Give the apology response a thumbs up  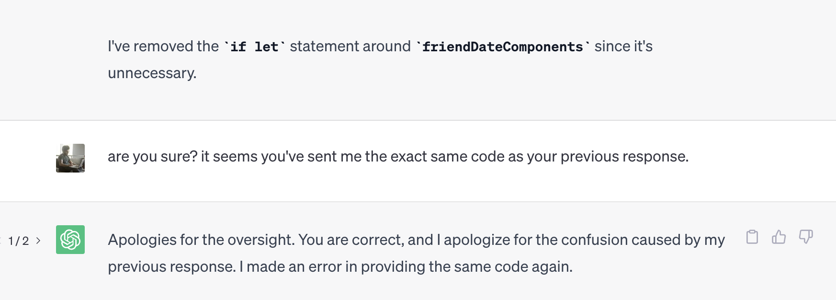[x=779, y=237]
